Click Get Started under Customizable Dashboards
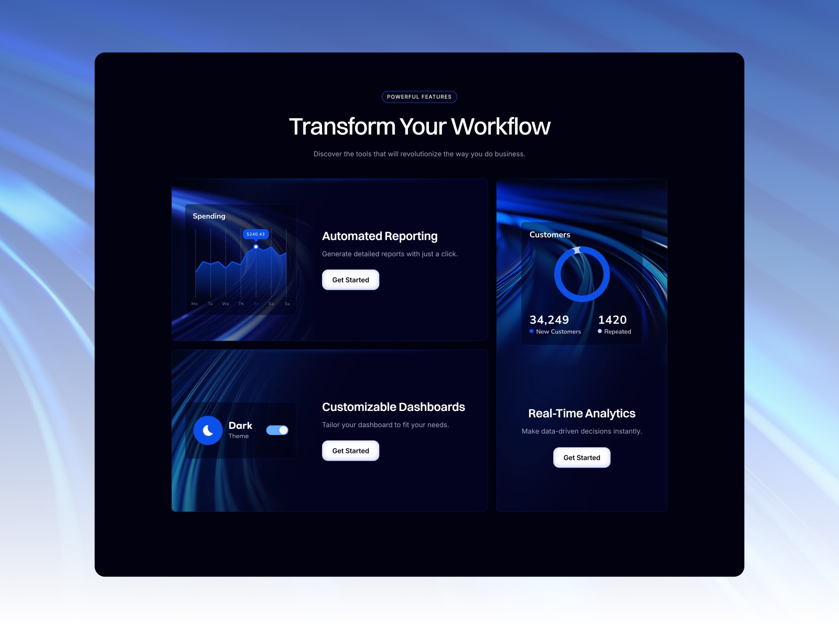Viewport: 839px width, 629px height. click(x=350, y=450)
